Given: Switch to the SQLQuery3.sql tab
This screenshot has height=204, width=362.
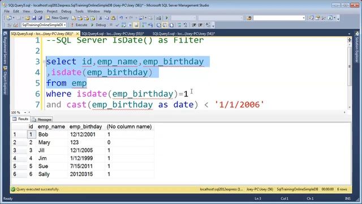Looking at the screenshot, I should pyautogui.click(x=183, y=34).
